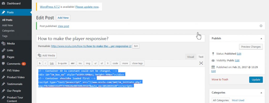Image resolution: width=269 pixels, height=103 pixels.
Task: Click the Move to Trash link
Action: coord(220,79)
